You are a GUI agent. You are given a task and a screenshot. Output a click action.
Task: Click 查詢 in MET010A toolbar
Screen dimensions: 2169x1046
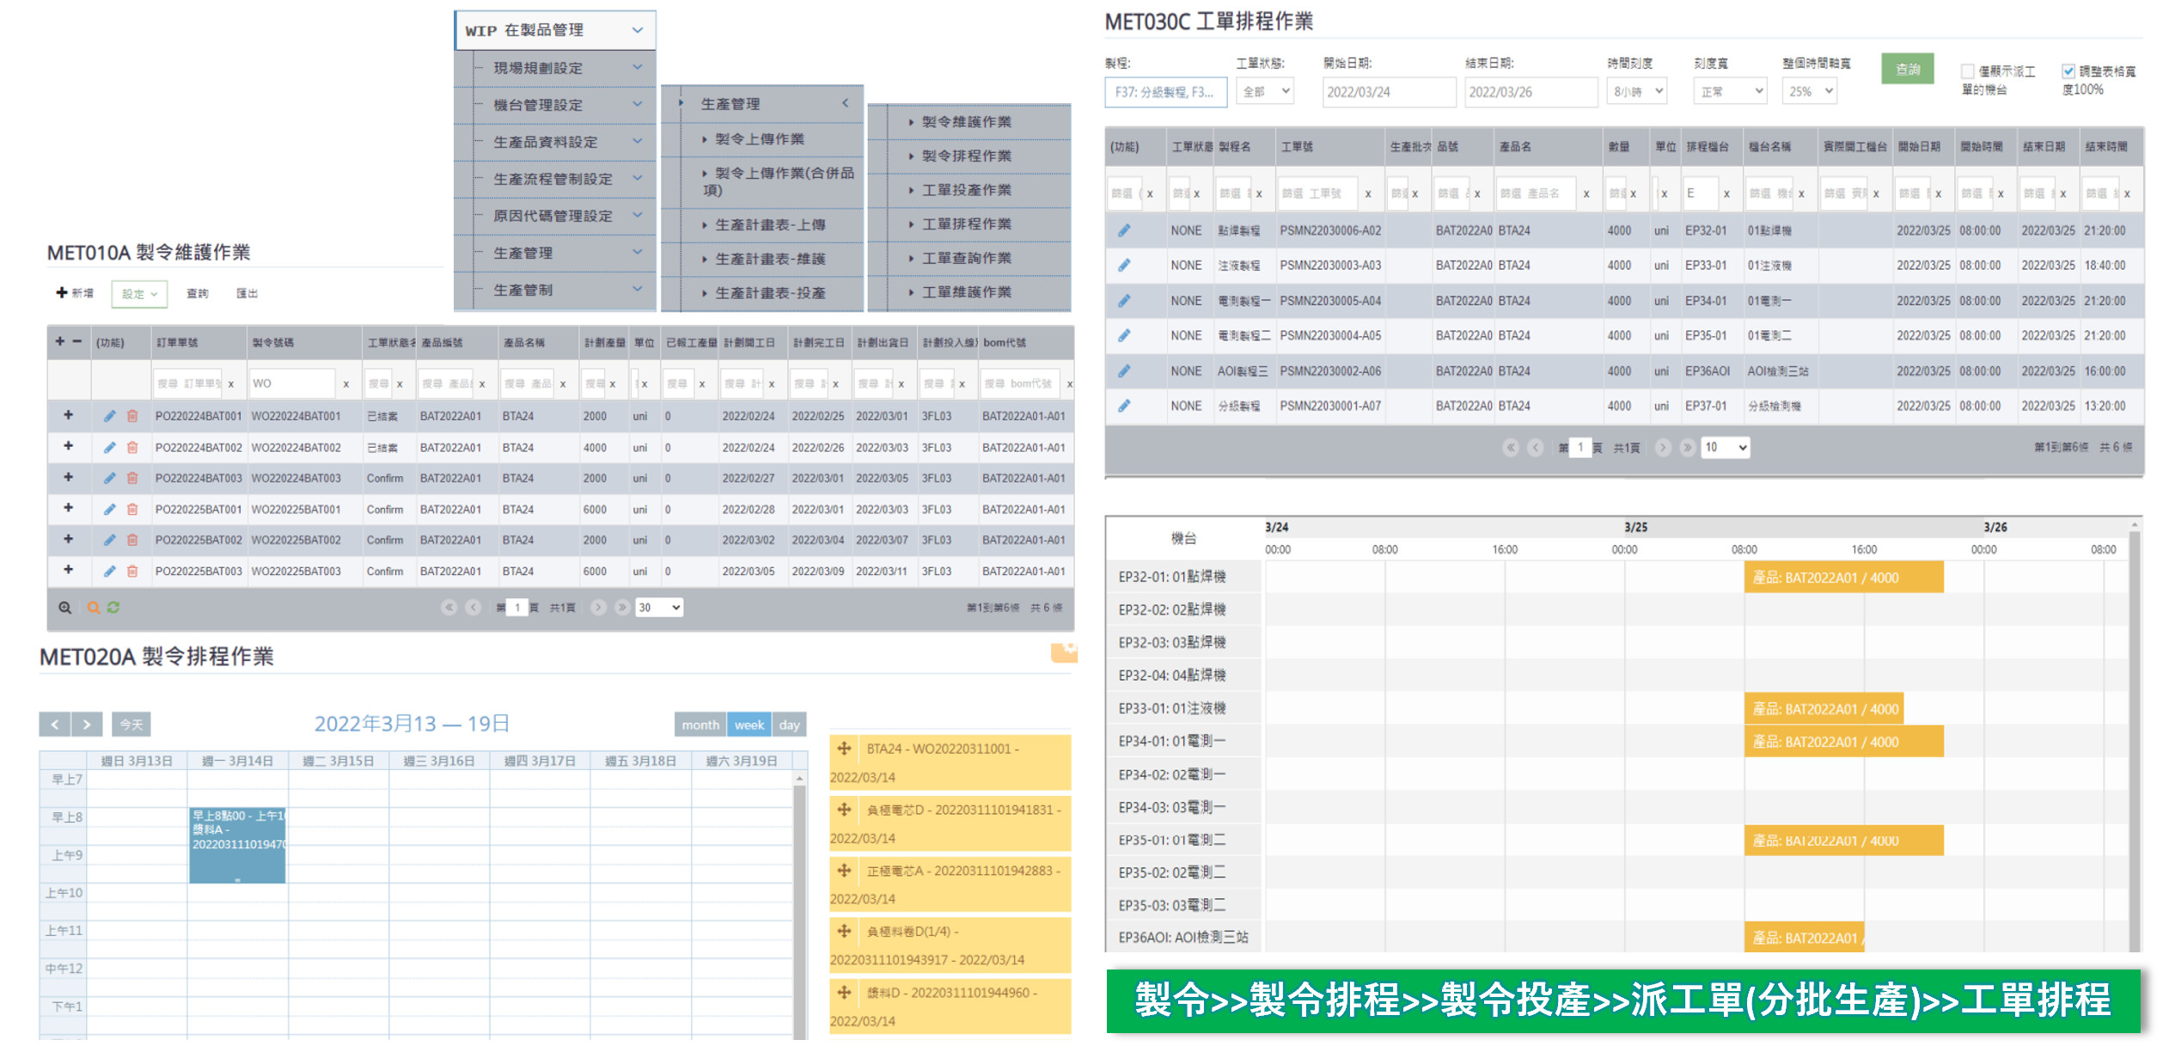[x=198, y=294]
